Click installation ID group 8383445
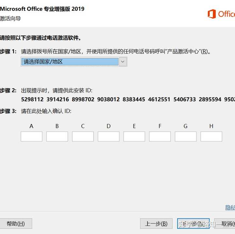235x234 pixels. click(x=134, y=99)
